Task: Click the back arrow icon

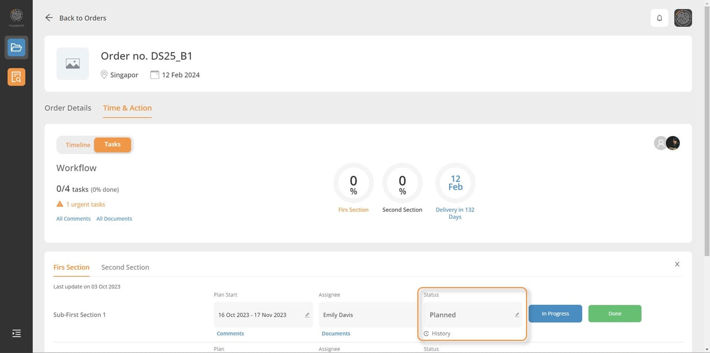Action: tap(49, 18)
